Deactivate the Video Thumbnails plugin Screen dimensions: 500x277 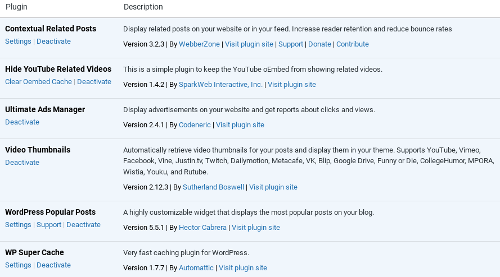(x=22, y=163)
